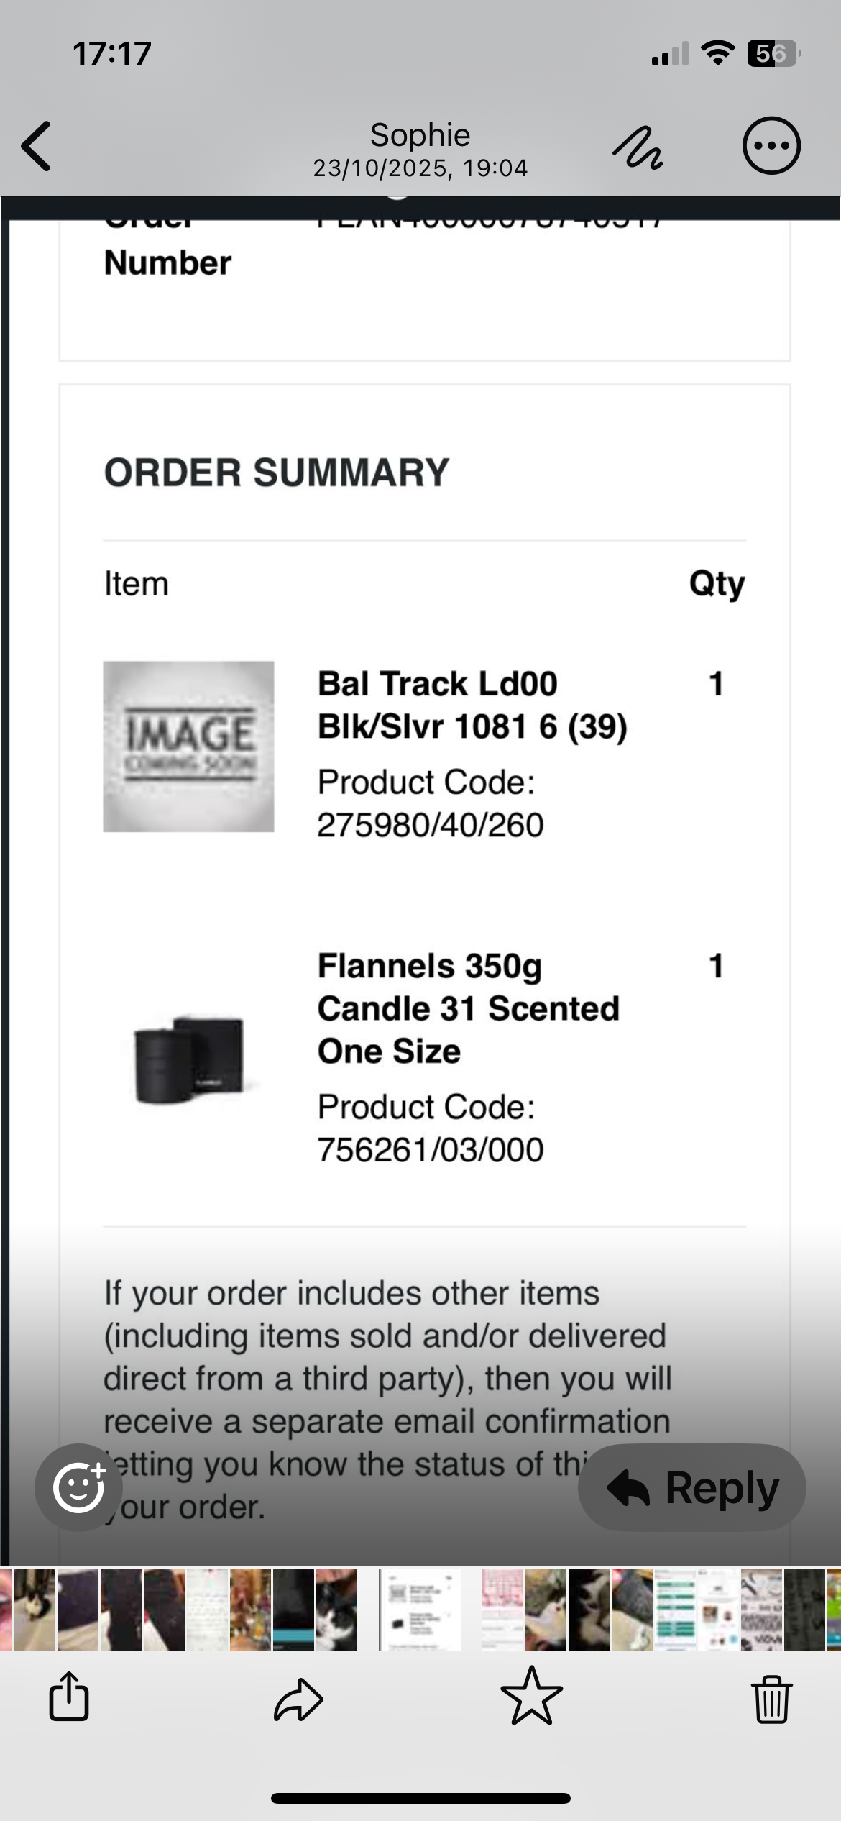Open the more options ellipsis menu
The image size is (841, 1821).
(x=771, y=146)
